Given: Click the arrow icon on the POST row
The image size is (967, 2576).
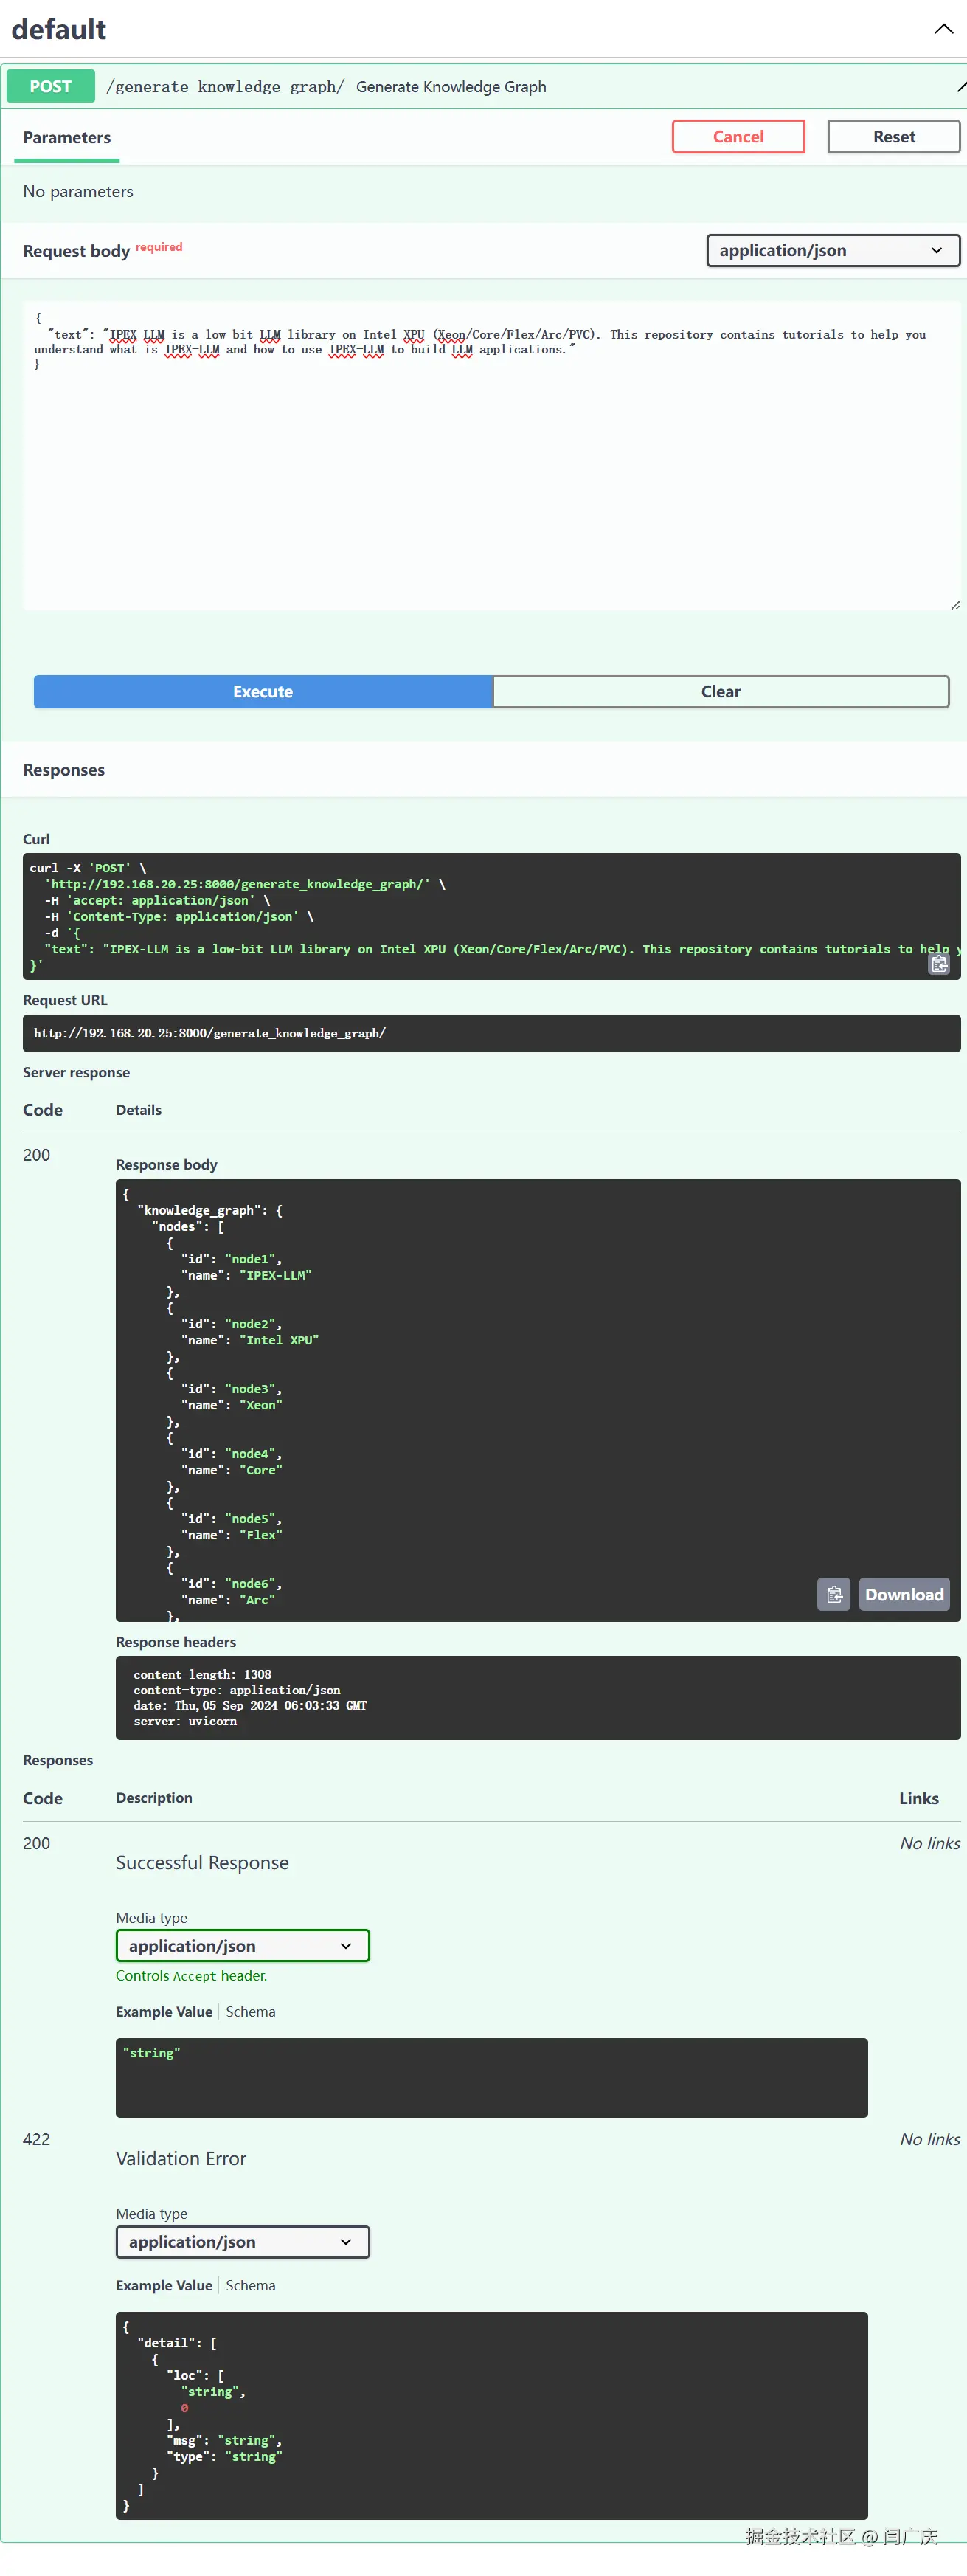Looking at the screenshot, I should point(960,87).
